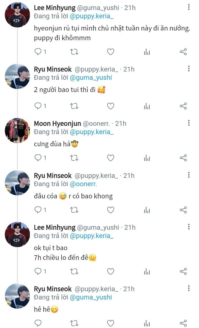This screenshot has height=328, width=199.
Task: Open Moon Hyeonjun's profile picture
Action: tap(17, 130)
